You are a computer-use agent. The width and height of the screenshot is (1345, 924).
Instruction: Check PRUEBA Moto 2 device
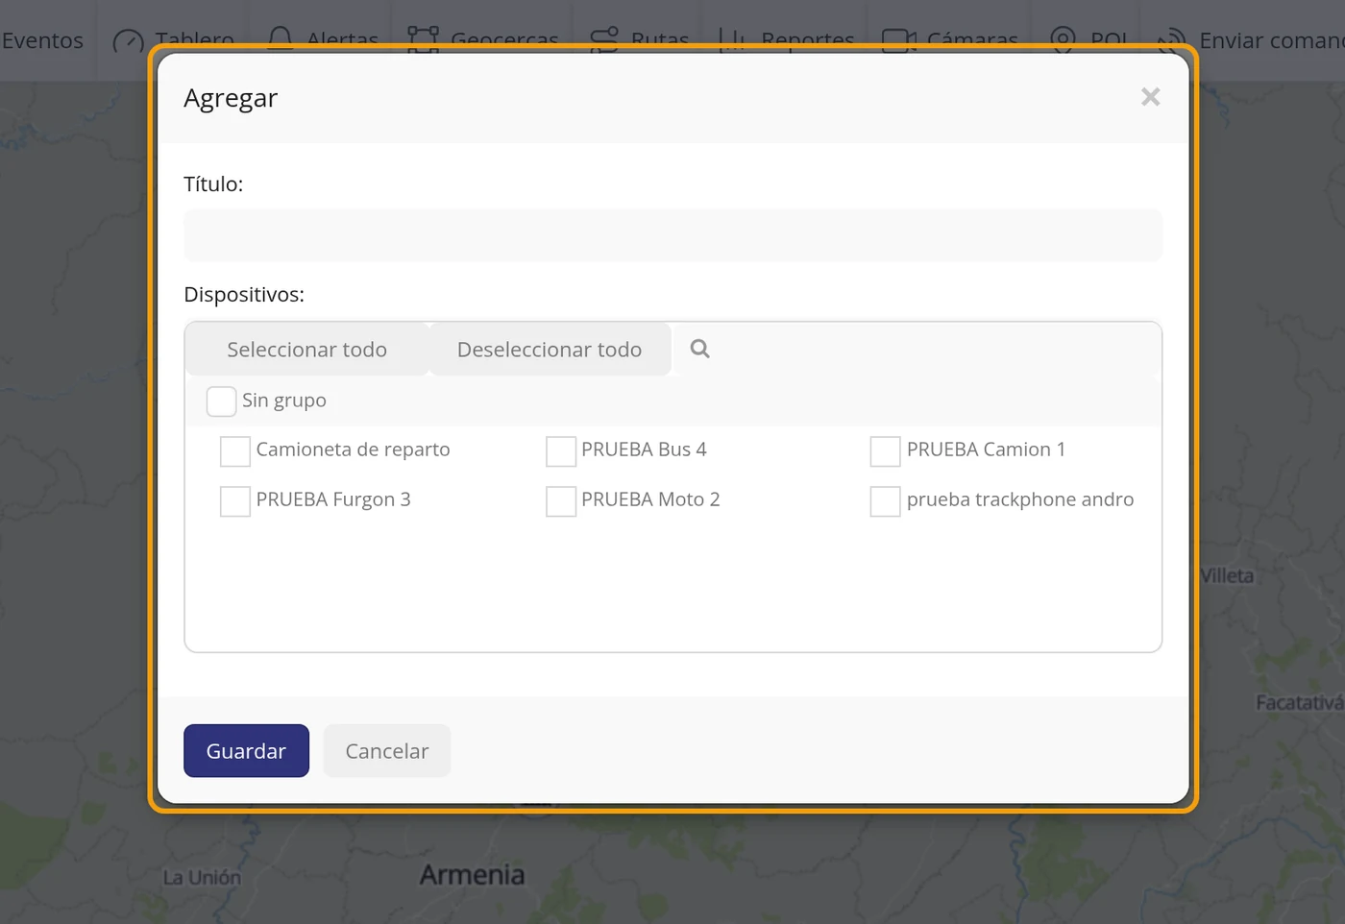pos(561,500)
